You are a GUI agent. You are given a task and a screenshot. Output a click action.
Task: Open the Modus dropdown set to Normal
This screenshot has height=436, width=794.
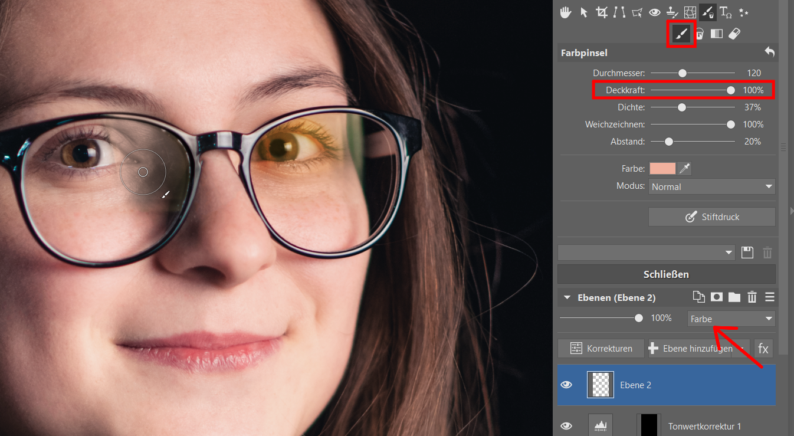pos(711,186)
